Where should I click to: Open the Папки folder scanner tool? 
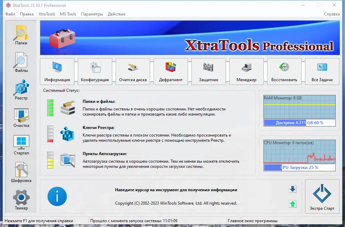(21, 35)
